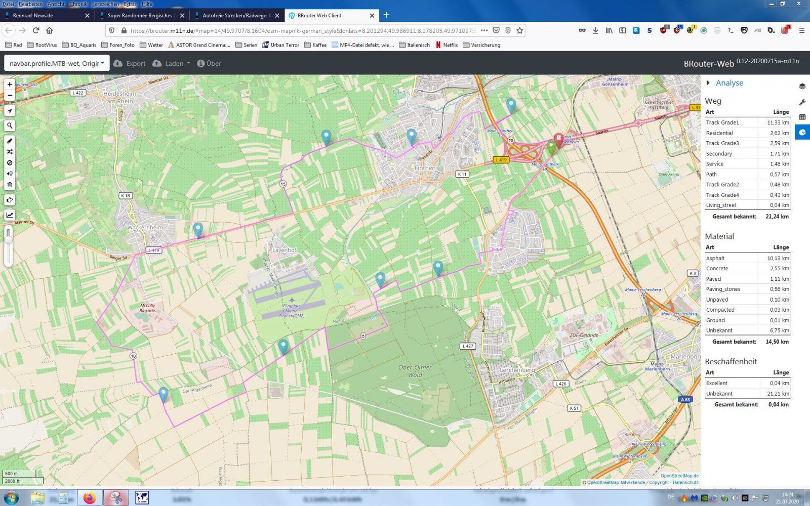This screenshot has width=810, height=506.
Task: Open the Firefox hamburger menu
Action: point(802,30)
